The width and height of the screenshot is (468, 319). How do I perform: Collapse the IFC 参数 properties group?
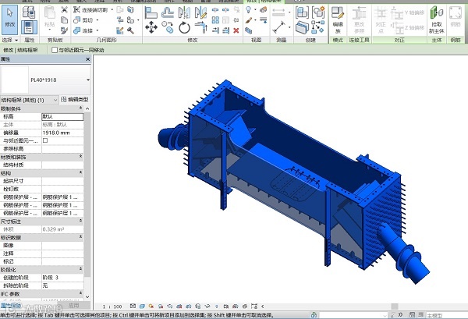[80, 293]
